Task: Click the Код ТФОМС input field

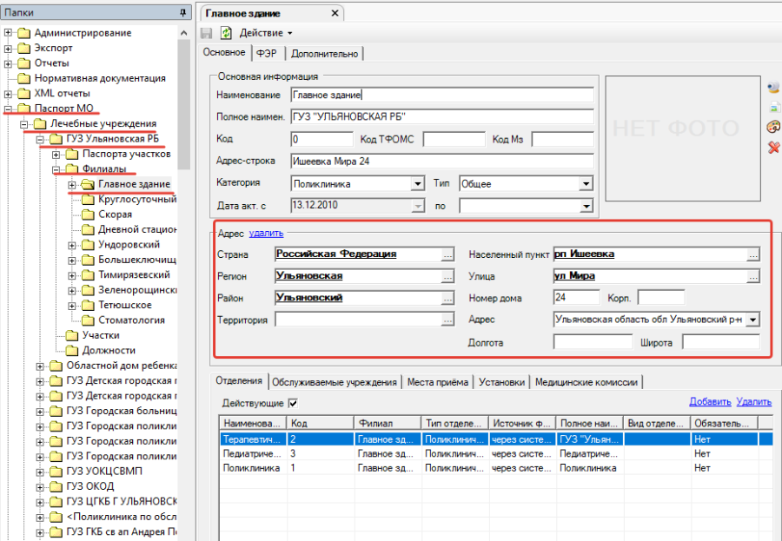Action: tap(454, 139)
